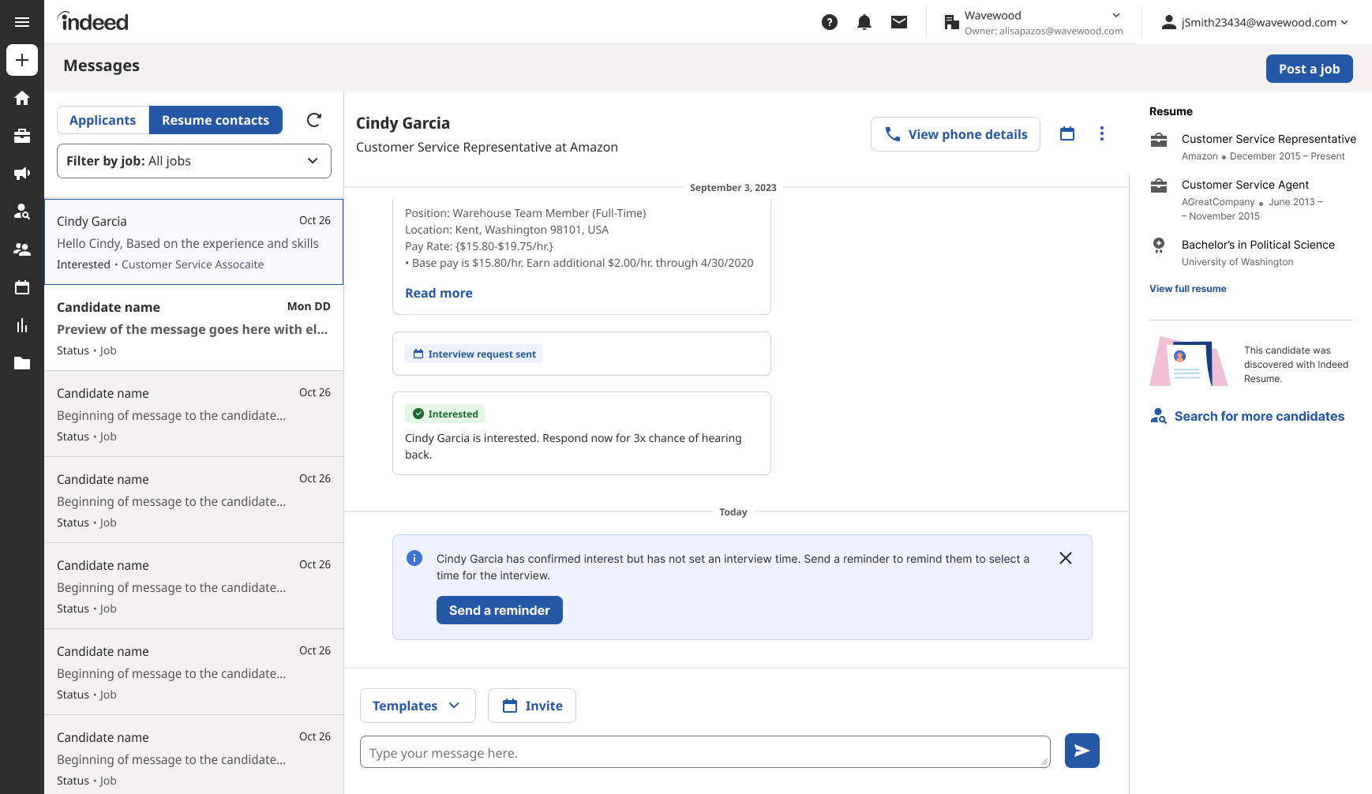Open the mail envelope icon in header

tap(899, 22)
